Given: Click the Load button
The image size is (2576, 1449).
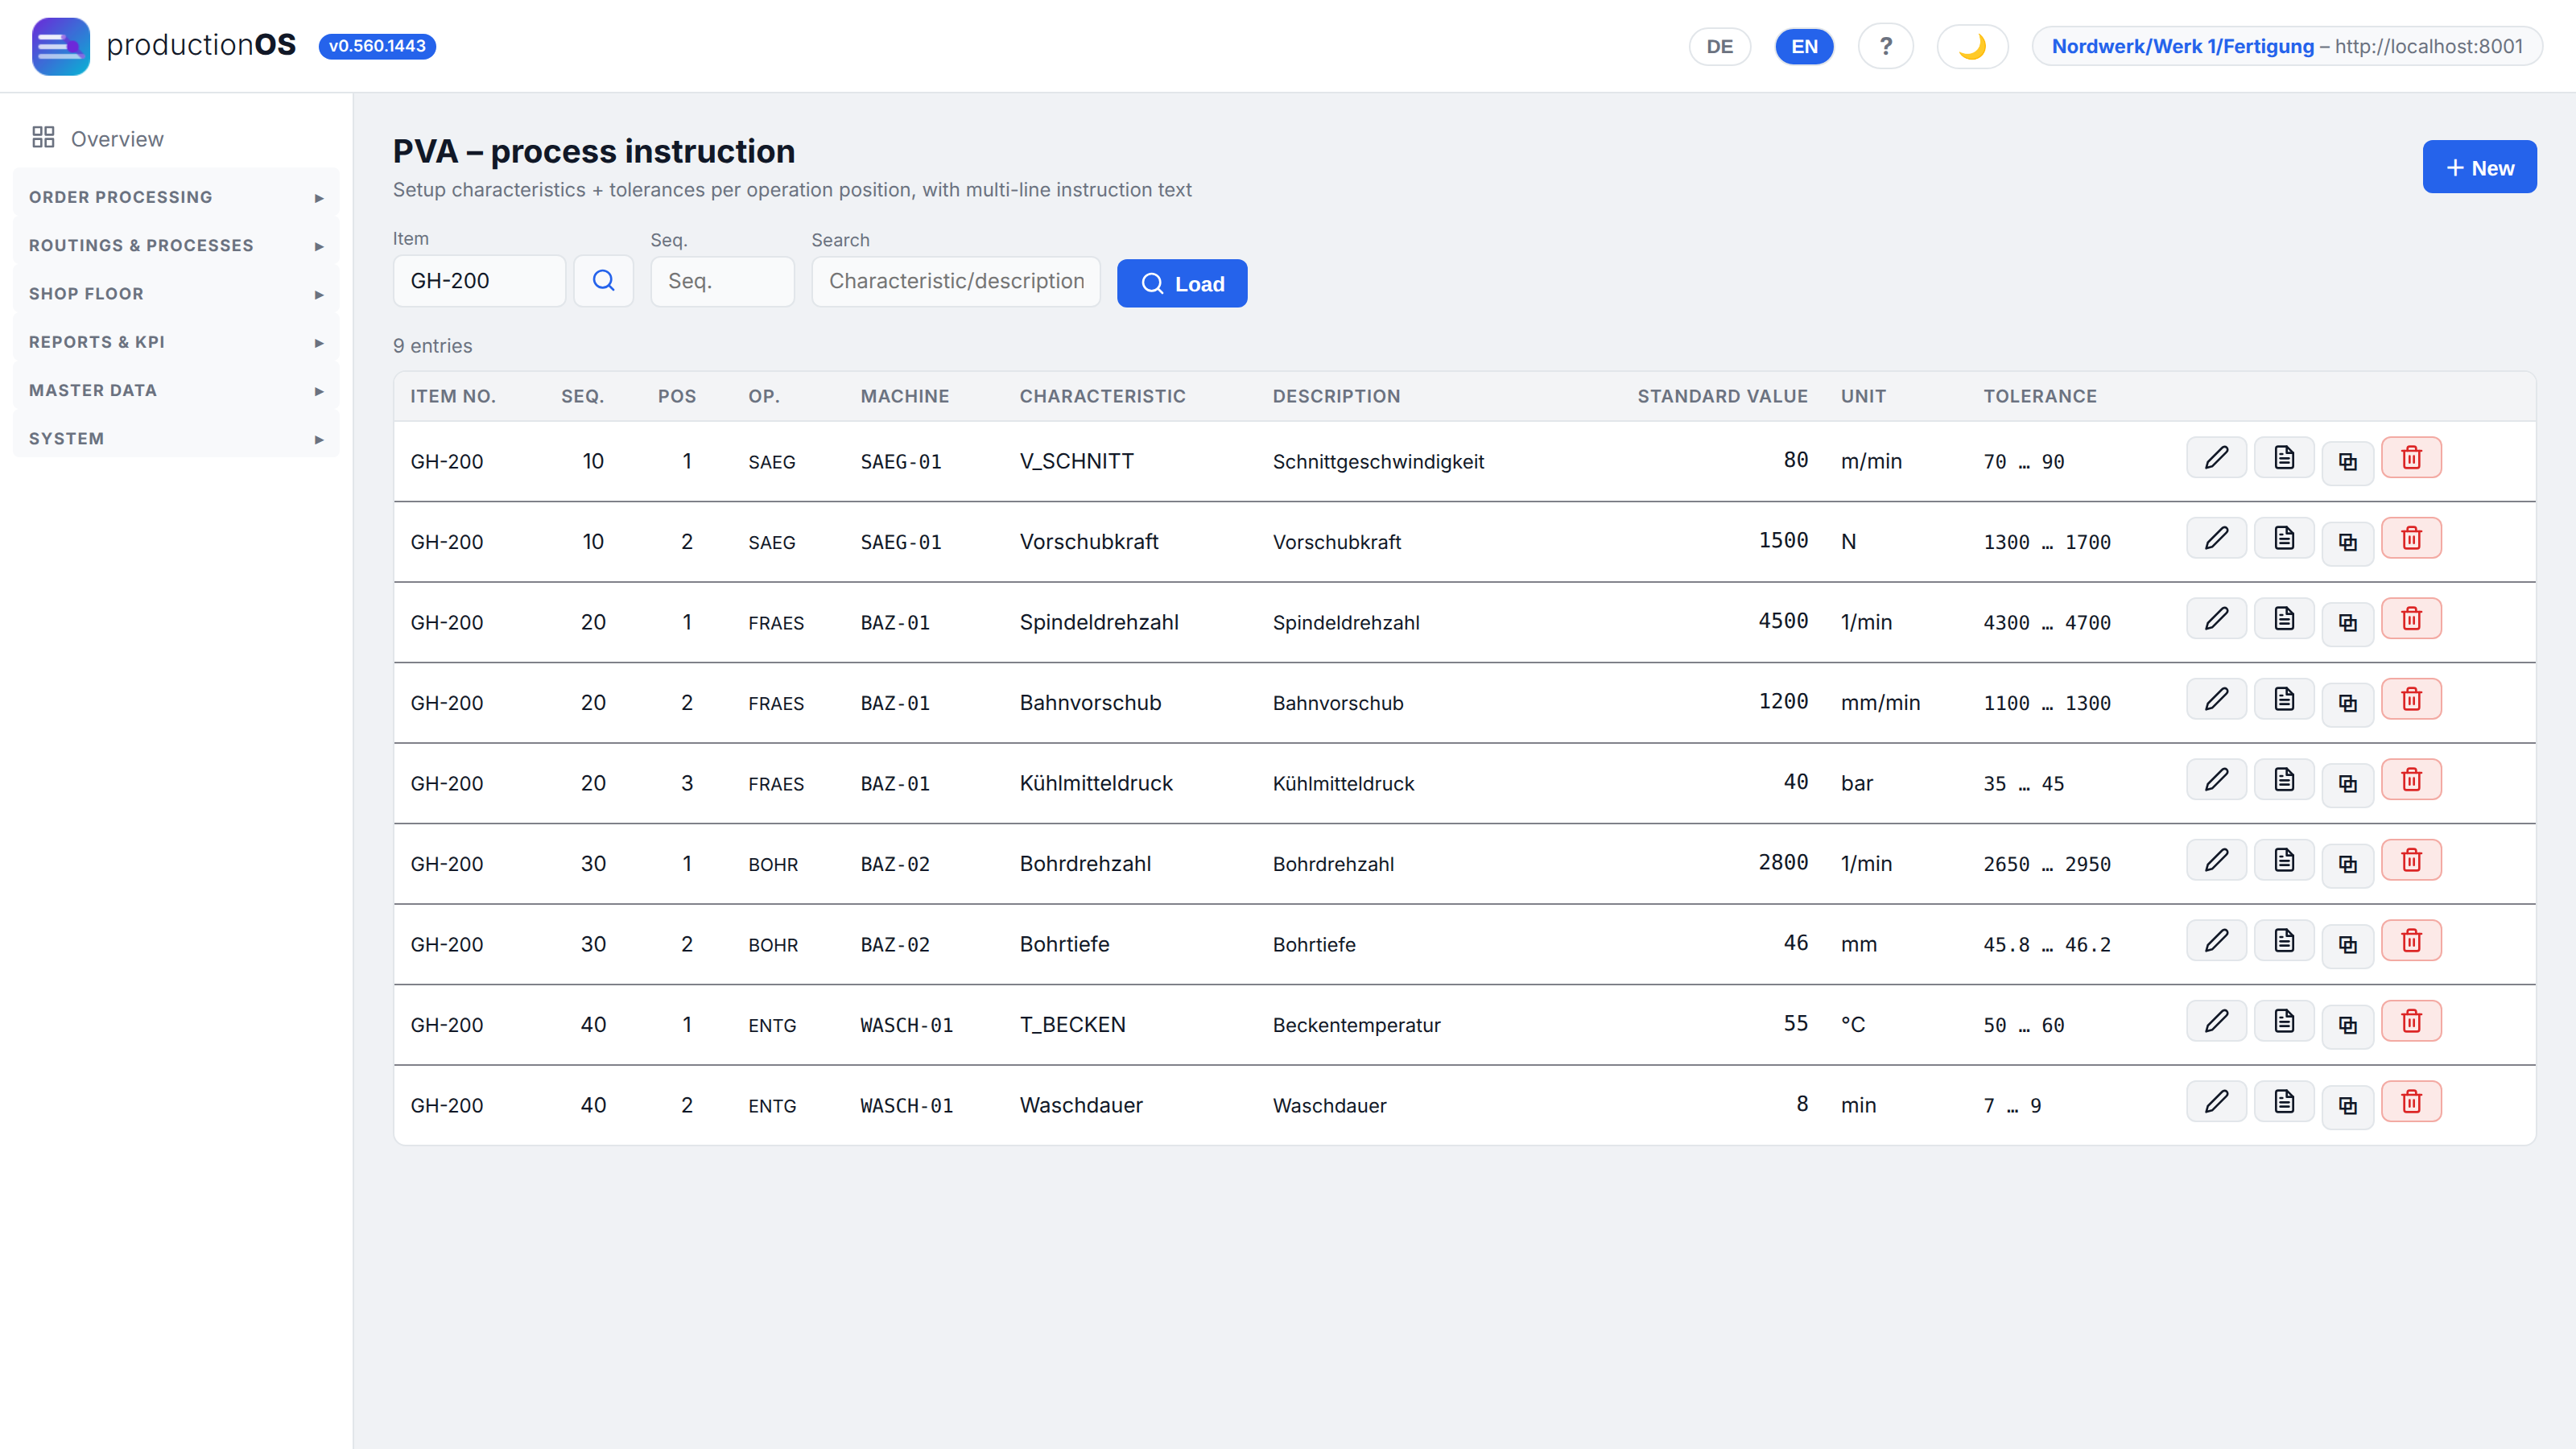Looking at the screenshot, I should (1181, 283).
